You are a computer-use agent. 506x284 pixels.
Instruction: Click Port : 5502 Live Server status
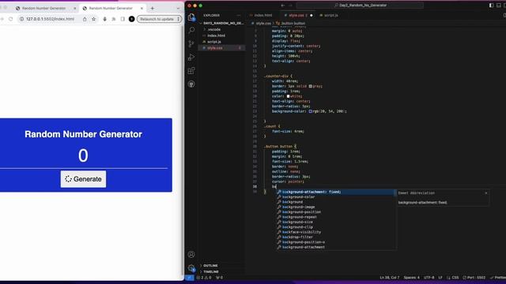tap(474, 278)
